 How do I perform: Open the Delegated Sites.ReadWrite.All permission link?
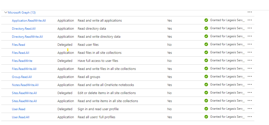pos(24,93)
